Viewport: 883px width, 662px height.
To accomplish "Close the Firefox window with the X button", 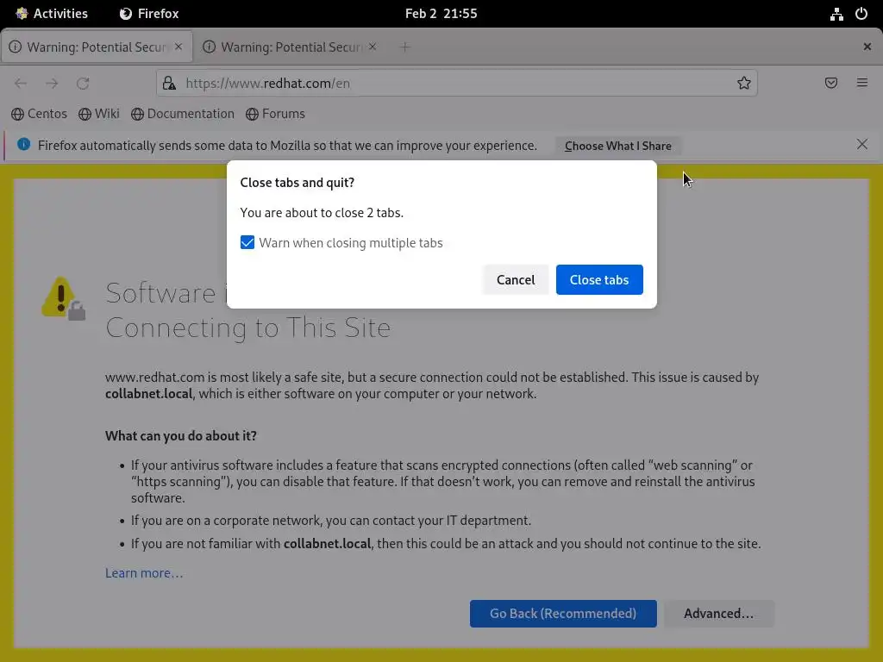I will tap(867, 47).
